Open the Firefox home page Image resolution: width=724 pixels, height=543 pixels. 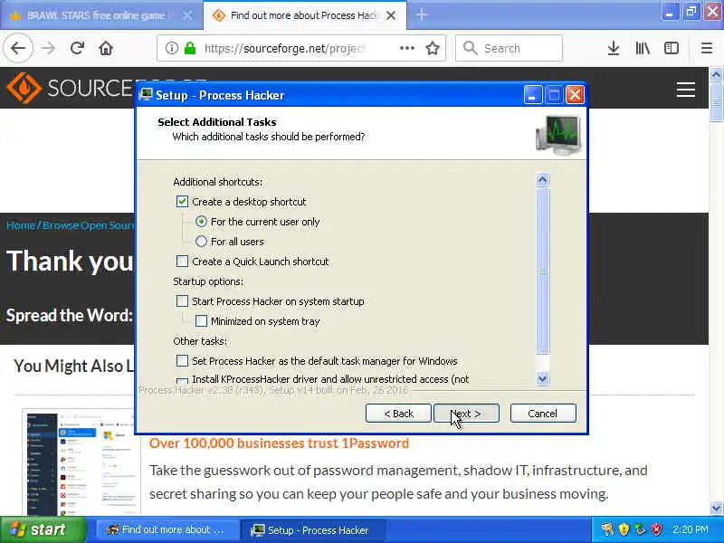(x=106, y=48)
